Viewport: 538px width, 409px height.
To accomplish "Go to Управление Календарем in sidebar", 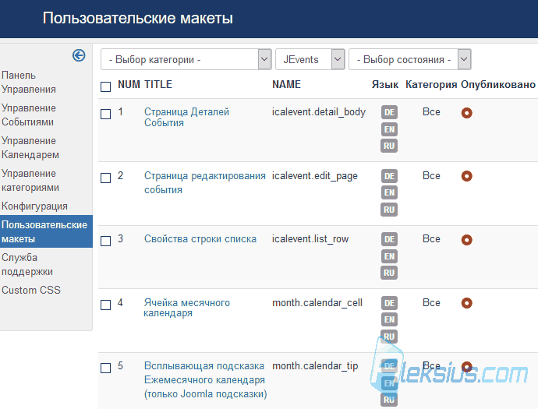I will pyautogui.click(x=30, y=148).
